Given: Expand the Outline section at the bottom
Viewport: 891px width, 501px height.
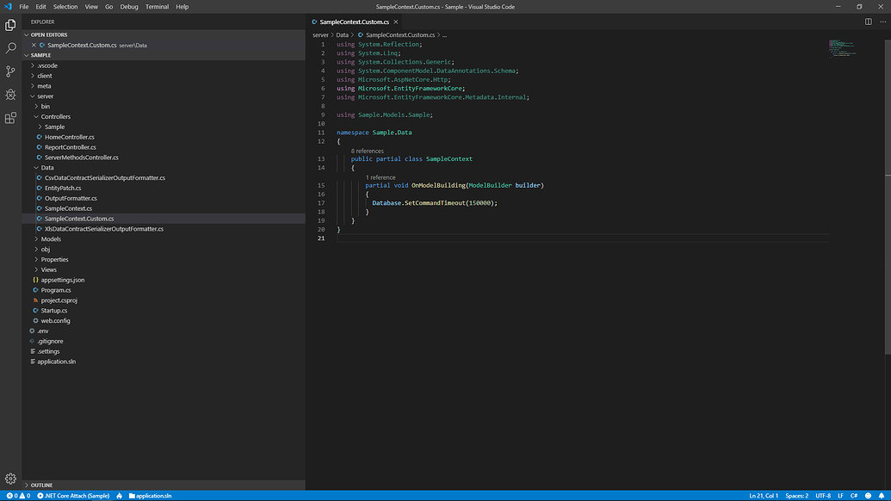Looking at the screenshot, I should coord(43,485).
